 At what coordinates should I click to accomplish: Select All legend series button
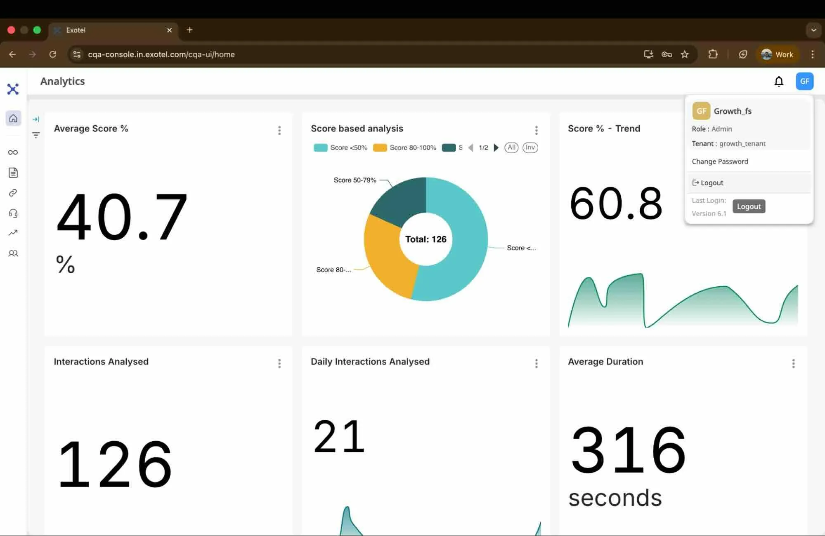[x=511, y=147]
